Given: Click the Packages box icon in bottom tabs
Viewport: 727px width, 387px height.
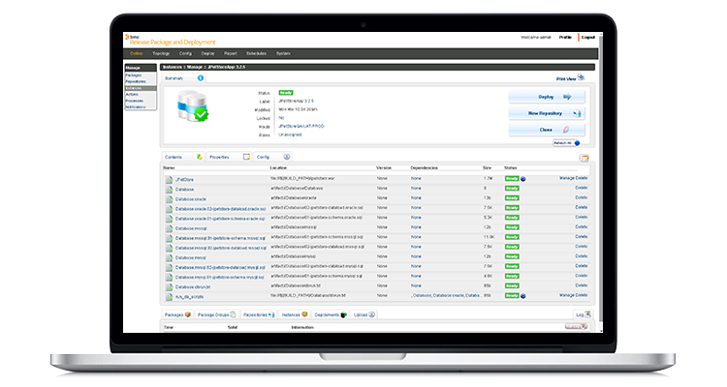Looking at the screenshot, I should click(188, 314).
